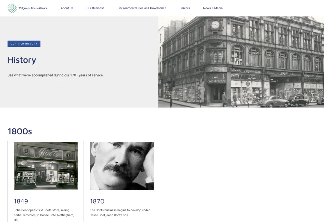Click the clock on the building photo
This screenshot has width=324, height=222.
point(215,25)
